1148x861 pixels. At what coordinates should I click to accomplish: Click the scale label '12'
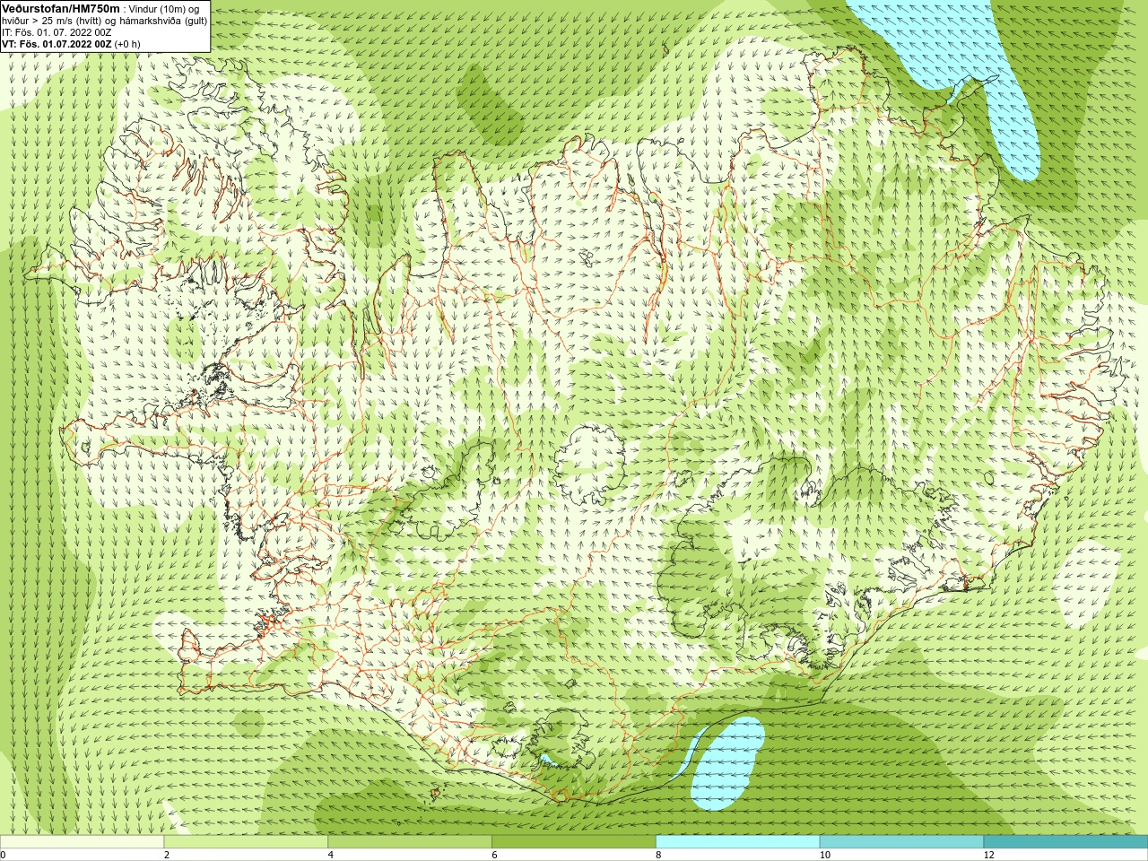(988, 855)
